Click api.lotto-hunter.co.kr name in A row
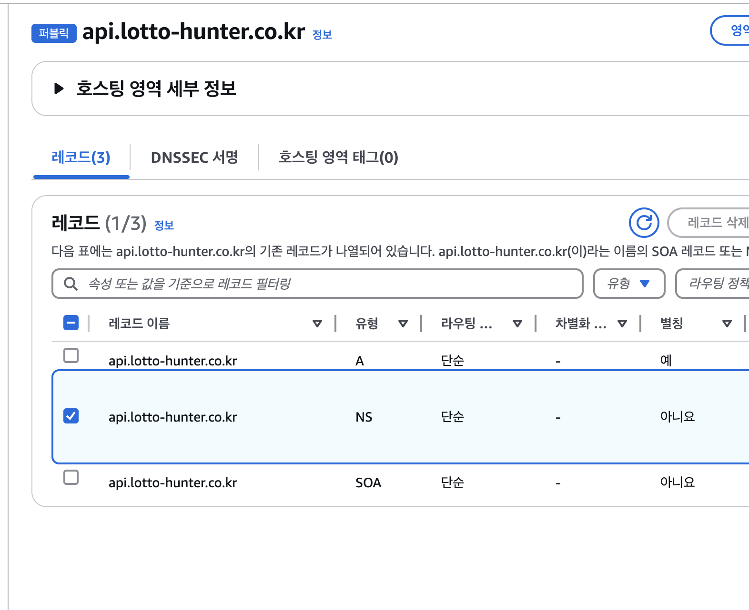The image size is (749, 610). 173,361
